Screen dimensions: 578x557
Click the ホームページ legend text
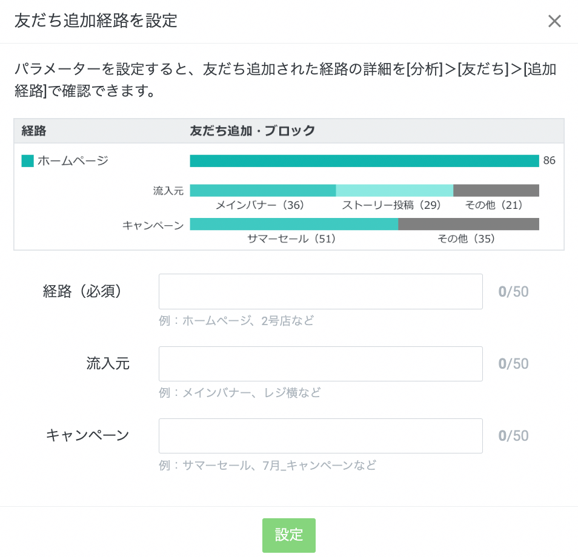tap(73, 161)
